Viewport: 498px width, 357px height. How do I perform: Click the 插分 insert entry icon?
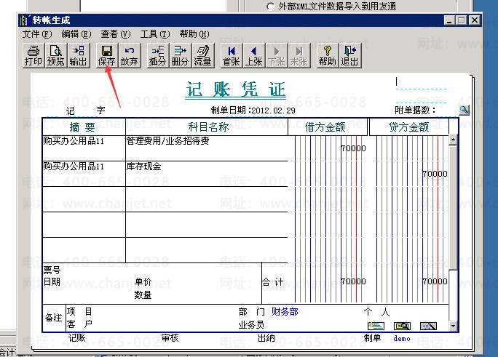(x=157, y=55)
